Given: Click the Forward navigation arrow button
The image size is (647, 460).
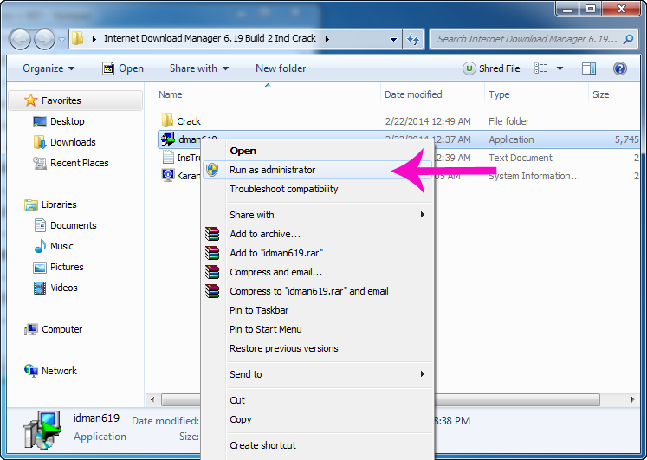Looking at the screenshot, I should pyautogui.click(x=44, y=40).
